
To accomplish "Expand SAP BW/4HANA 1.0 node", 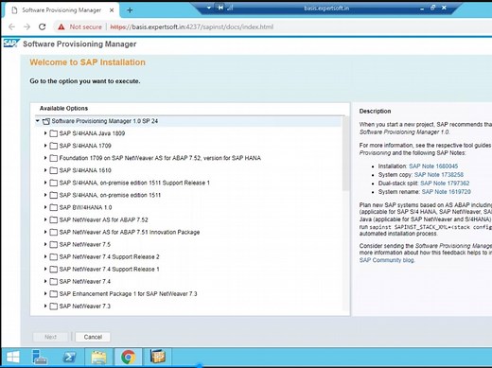I will pyautogui.click(x=45, y=207).
